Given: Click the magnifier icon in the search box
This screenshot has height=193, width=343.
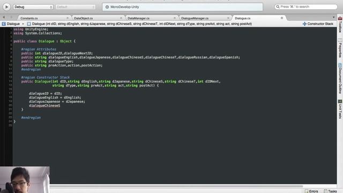Looking at the screenshot, I should (x=278, y=7).
